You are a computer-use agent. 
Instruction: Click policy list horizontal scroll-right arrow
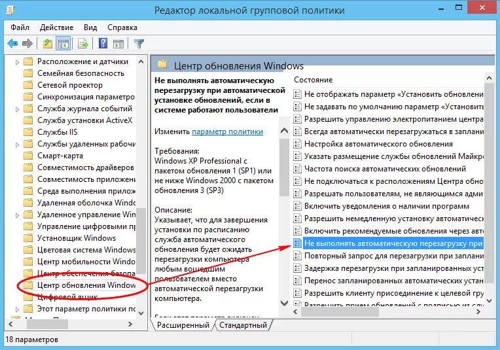478,312
